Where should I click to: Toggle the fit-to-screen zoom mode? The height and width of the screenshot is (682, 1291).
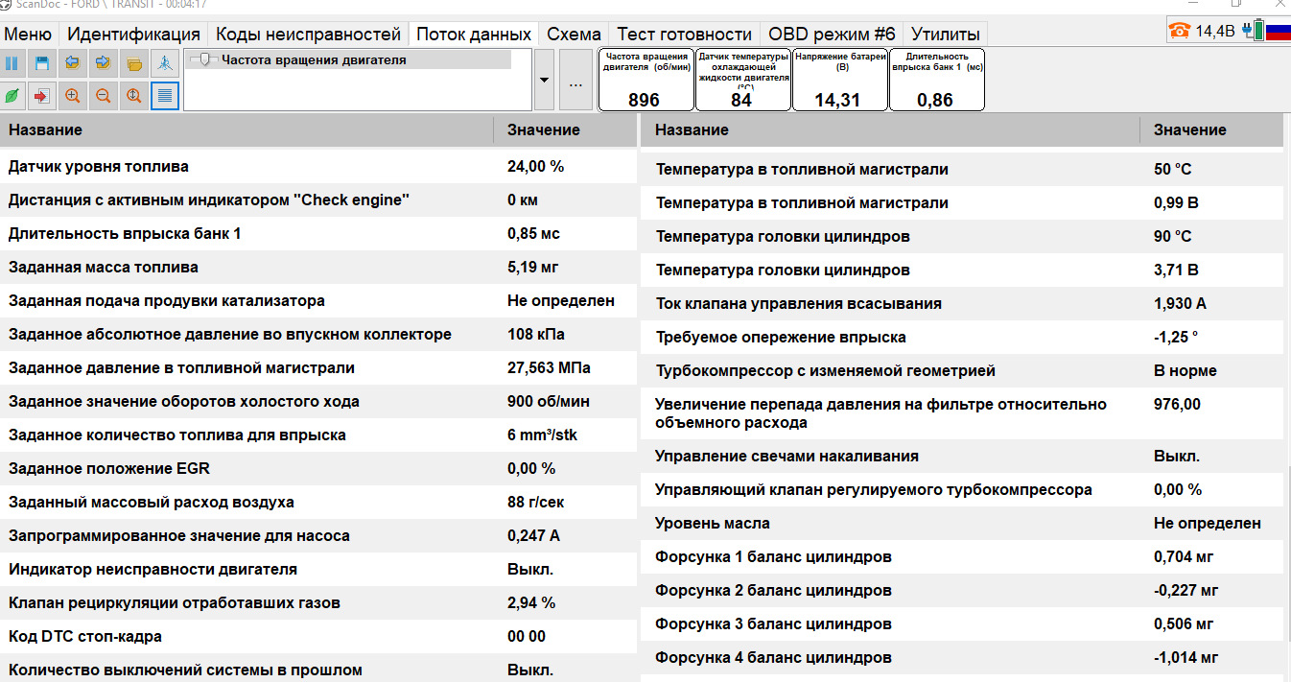[x=134, y=96]
